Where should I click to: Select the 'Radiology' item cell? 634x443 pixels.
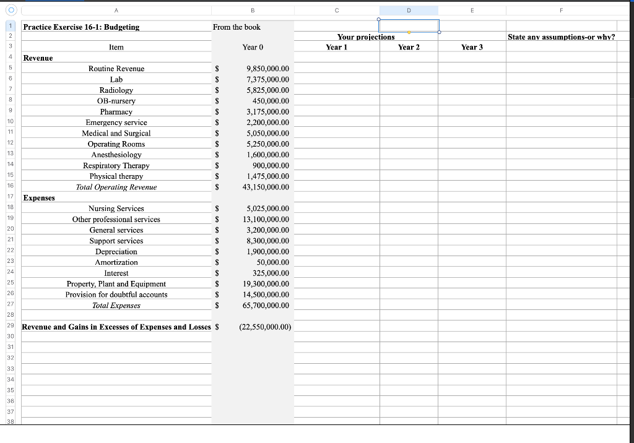click(x=116, y=90)
